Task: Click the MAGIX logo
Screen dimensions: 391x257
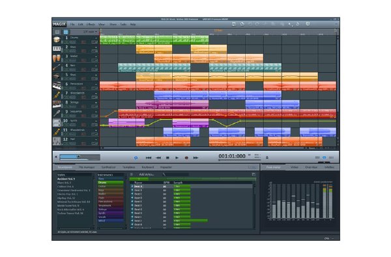Action: pos(59,24)
